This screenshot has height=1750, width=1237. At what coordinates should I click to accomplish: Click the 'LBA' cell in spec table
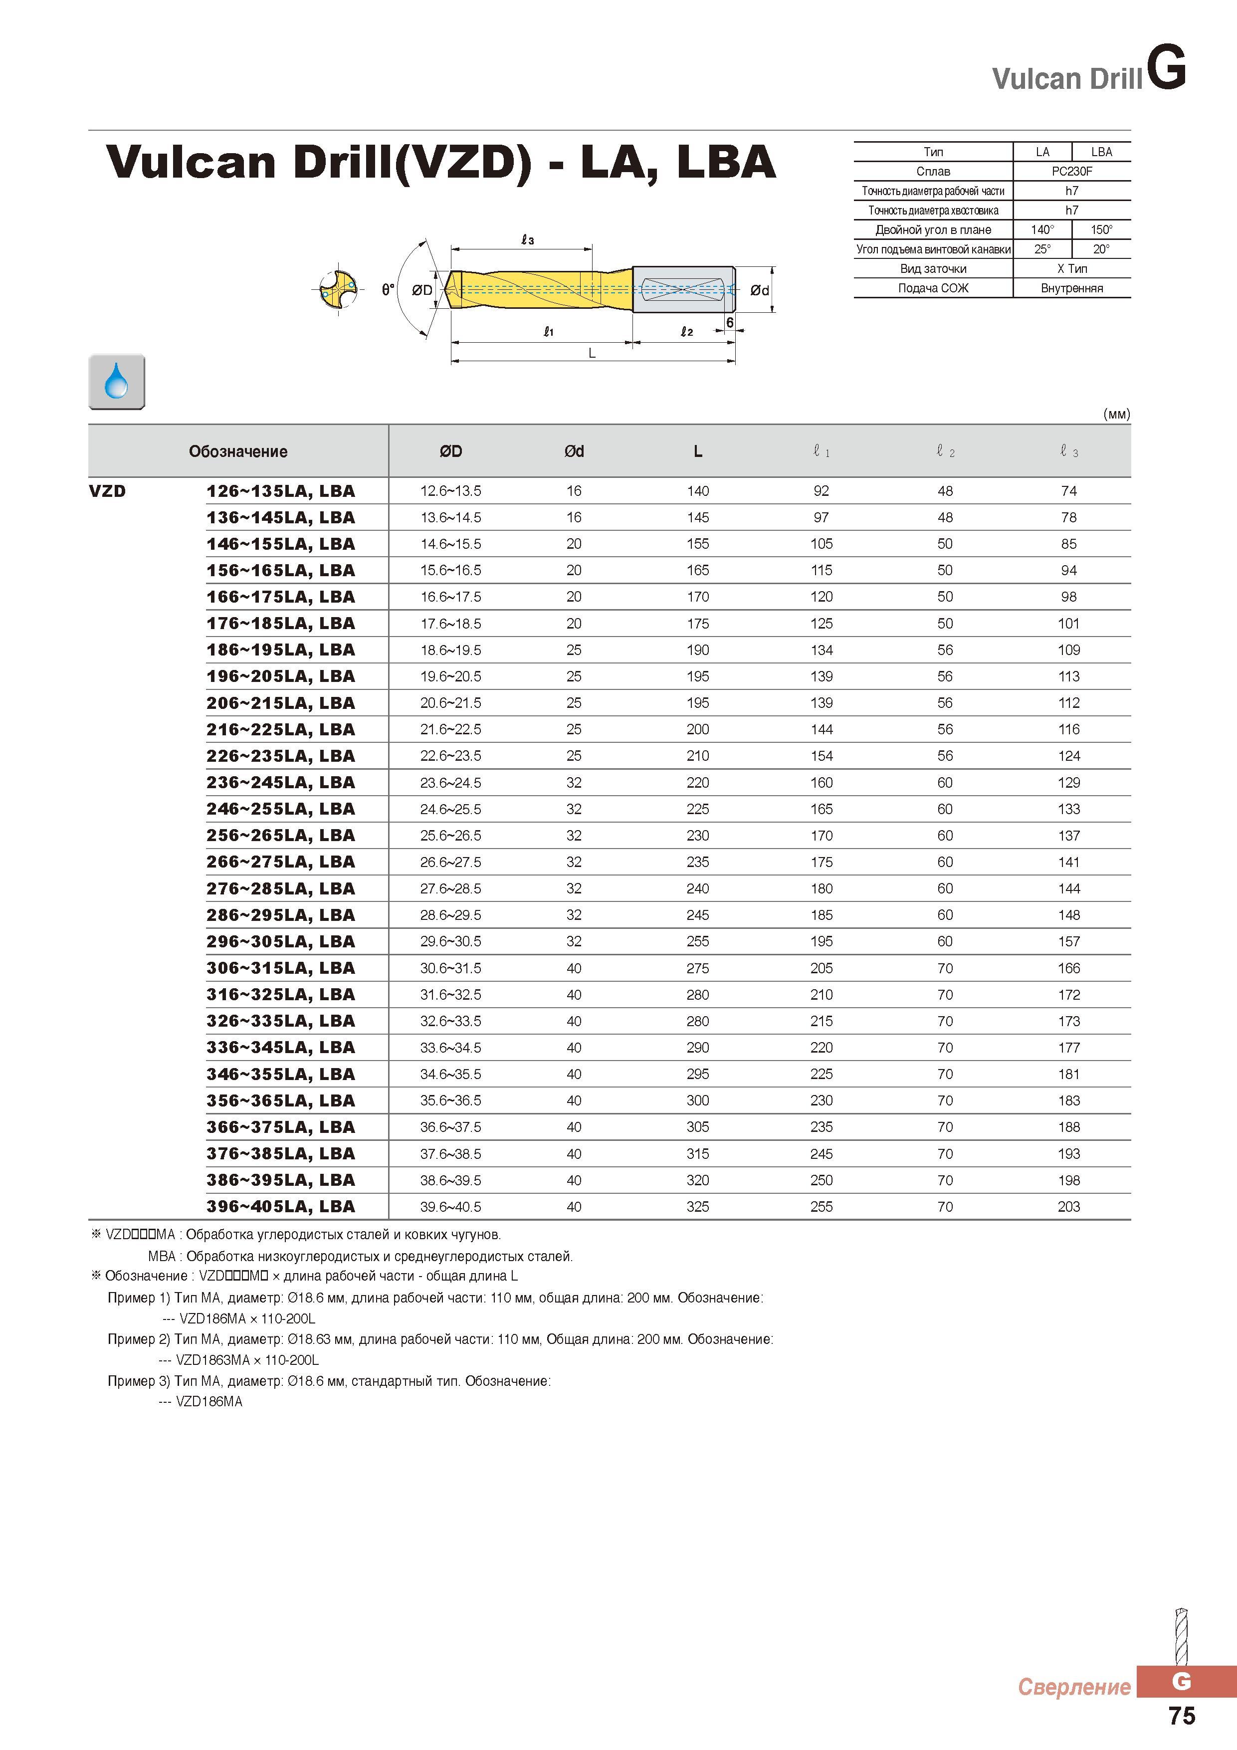pos(1101,152)
